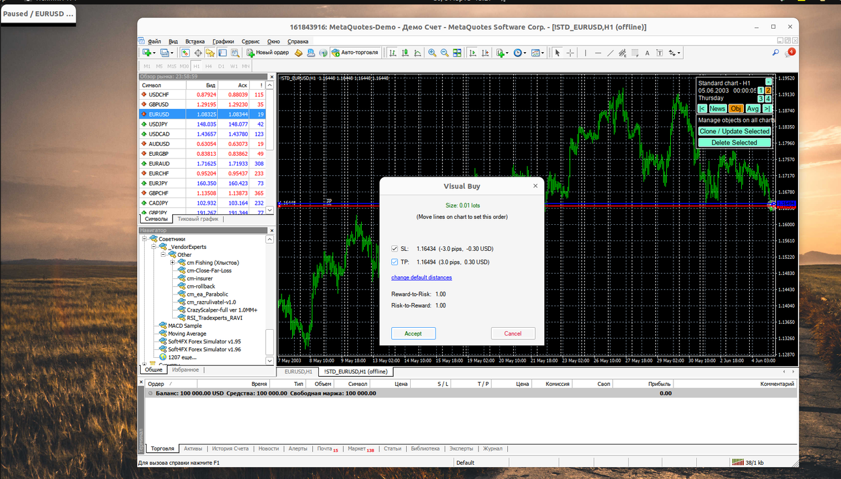Screen dimensions: 841x479
Task: Select the trendline drawing tool
Action: 610,53
